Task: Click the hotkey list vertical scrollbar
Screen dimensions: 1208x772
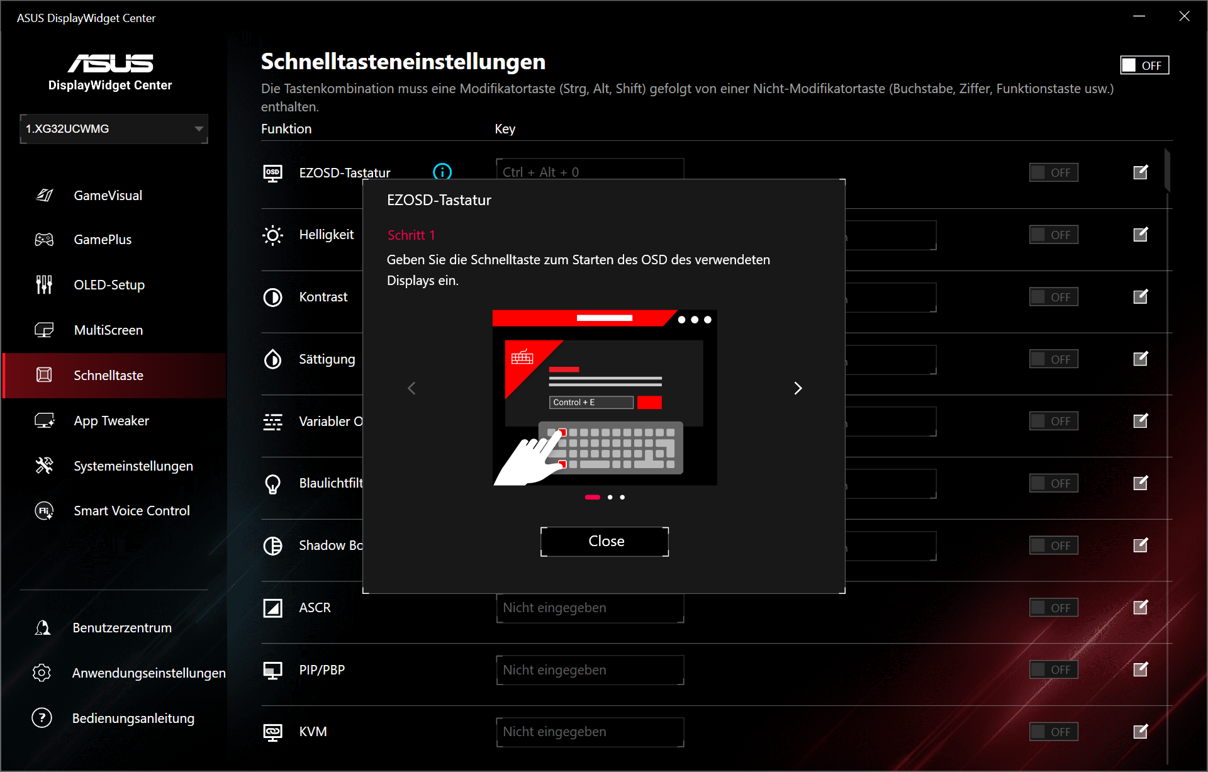Action: coord(1167,171)
